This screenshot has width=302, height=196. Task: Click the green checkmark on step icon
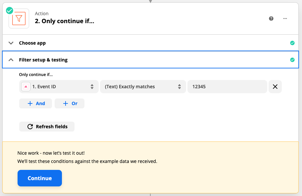[9, 11]
